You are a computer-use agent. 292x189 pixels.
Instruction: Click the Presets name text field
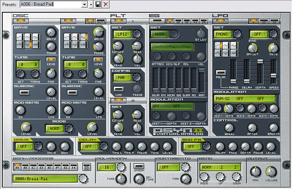[x=51, y=4]
